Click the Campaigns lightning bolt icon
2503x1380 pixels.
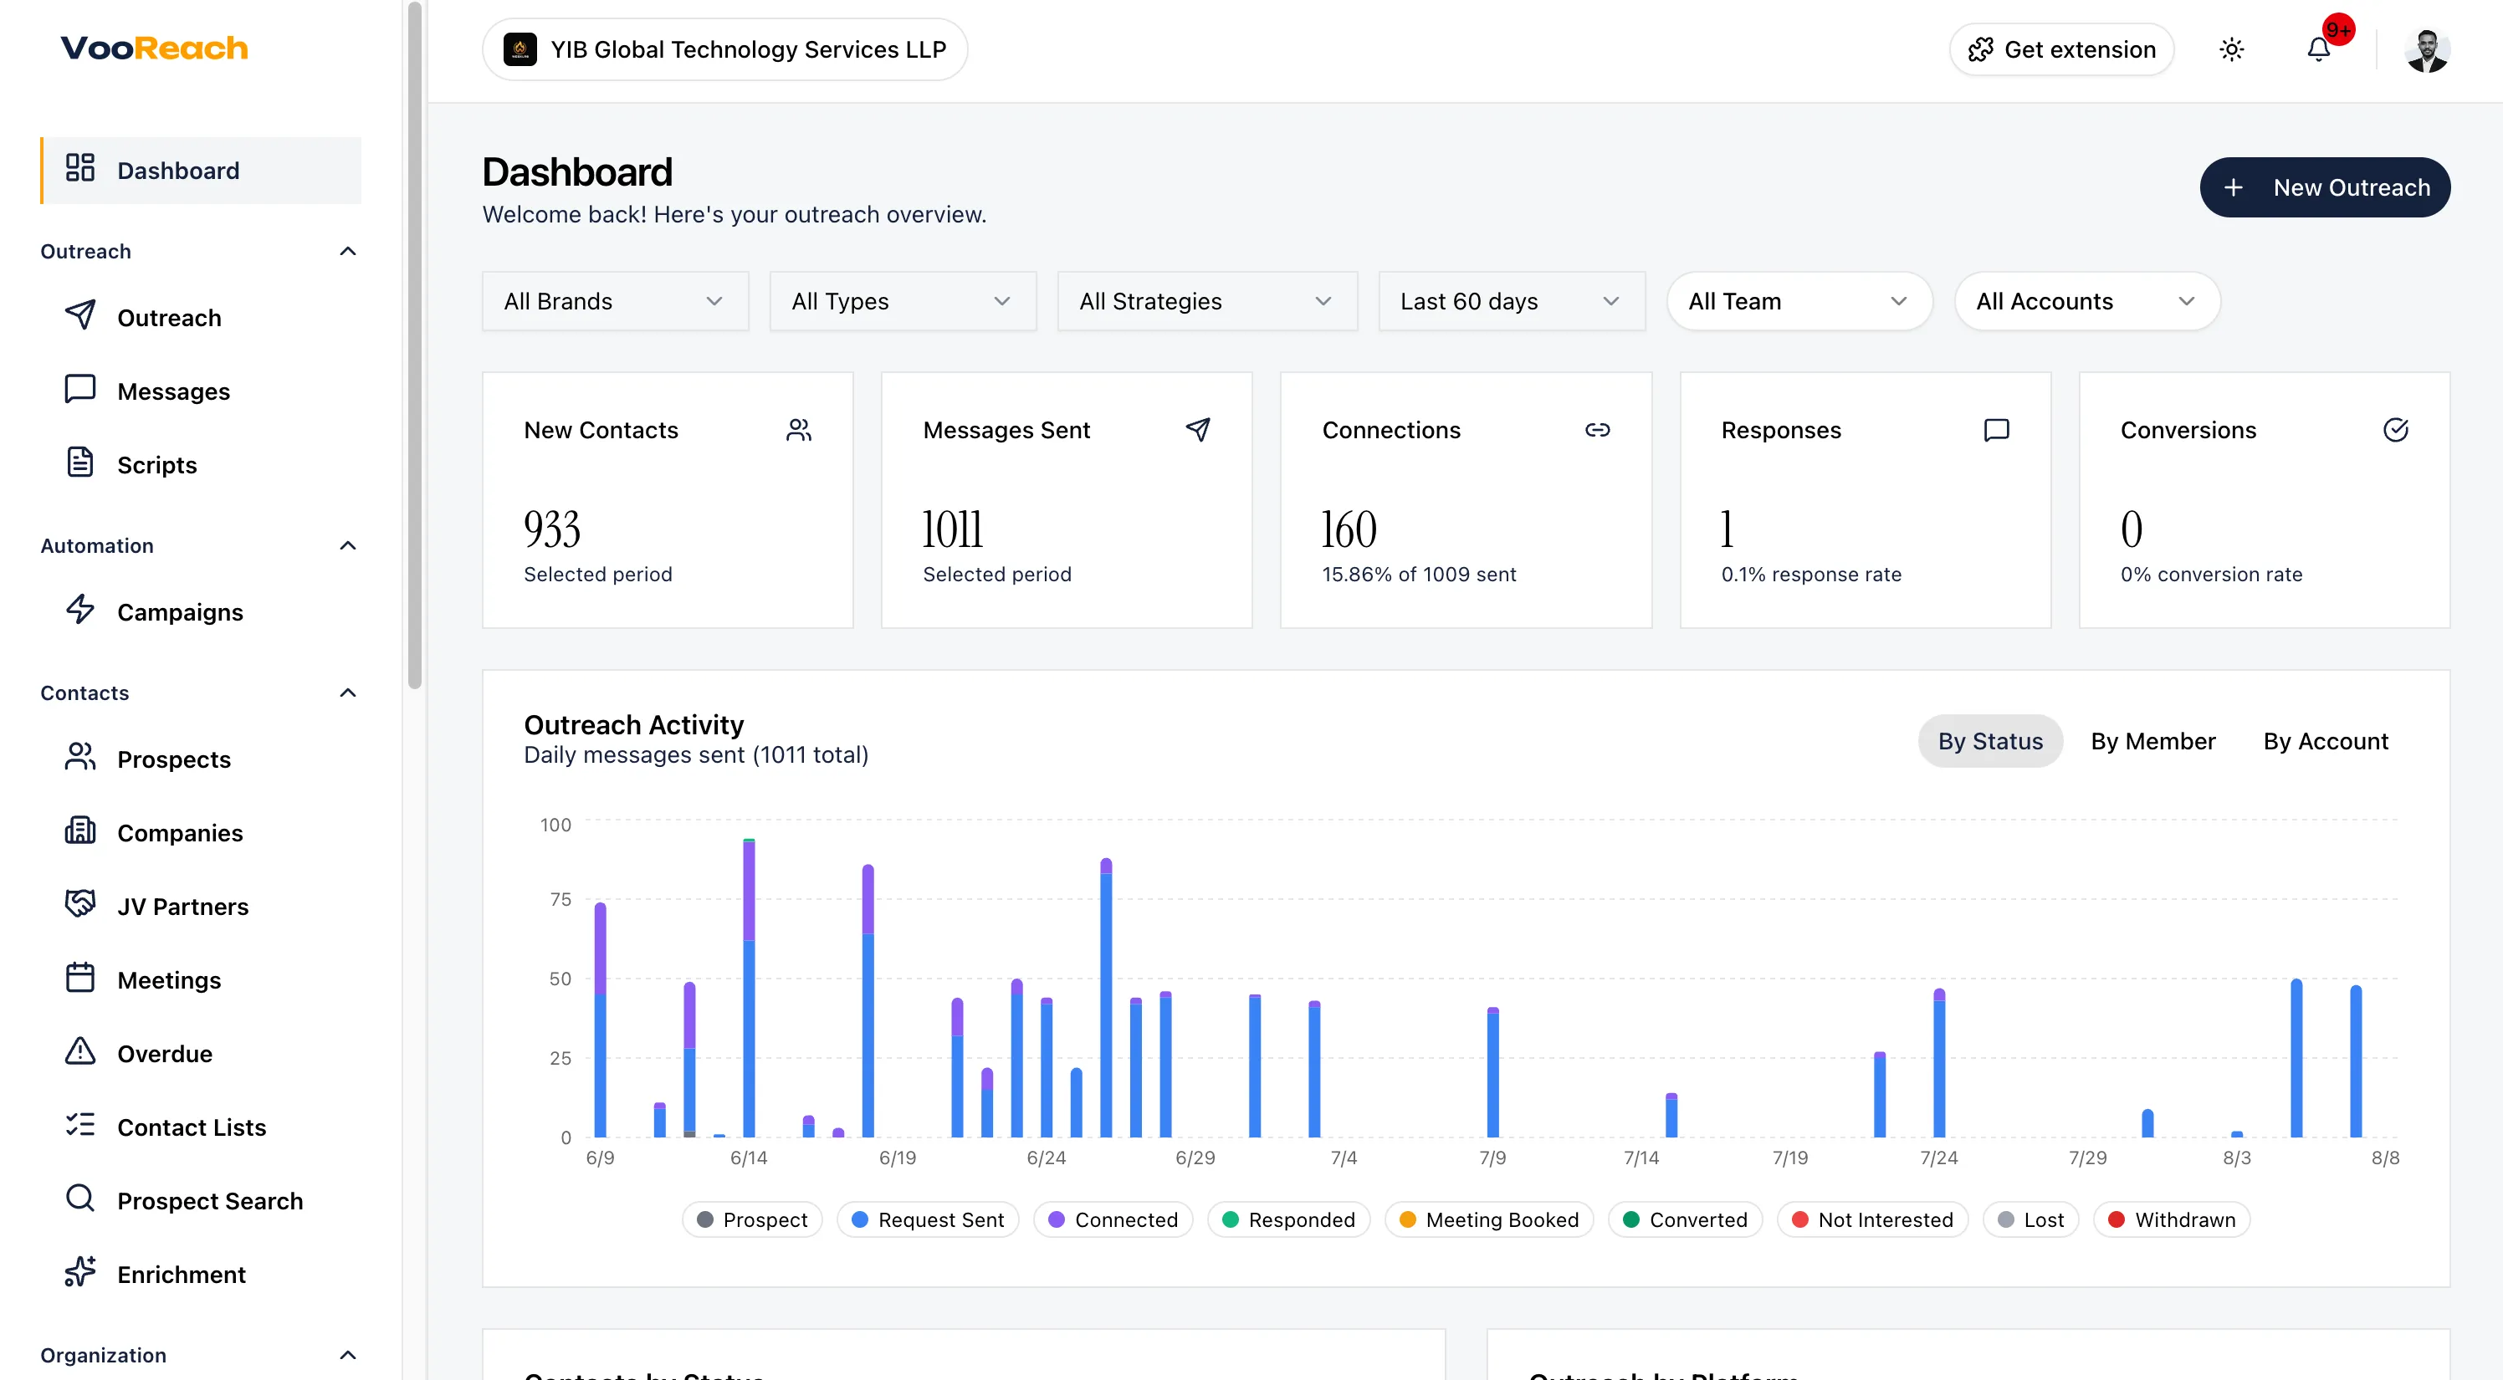click(x=79, y=610)
